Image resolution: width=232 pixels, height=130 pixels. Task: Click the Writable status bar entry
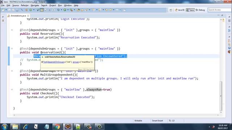click(138, 121)
